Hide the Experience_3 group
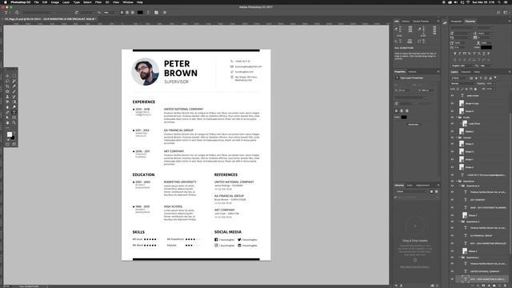Screen dimensions: 512x288 [x=452, y=186]
